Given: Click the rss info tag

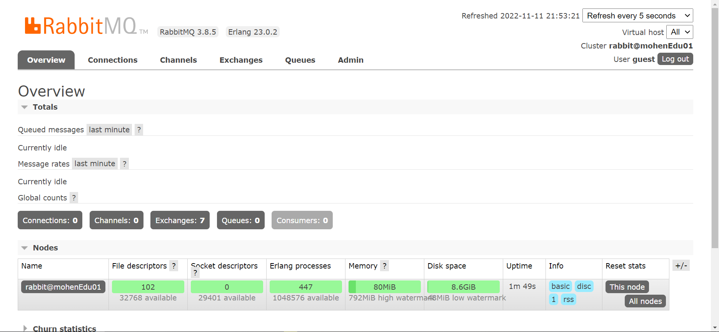Looking at the screenshot, I should tap(569, 299).
